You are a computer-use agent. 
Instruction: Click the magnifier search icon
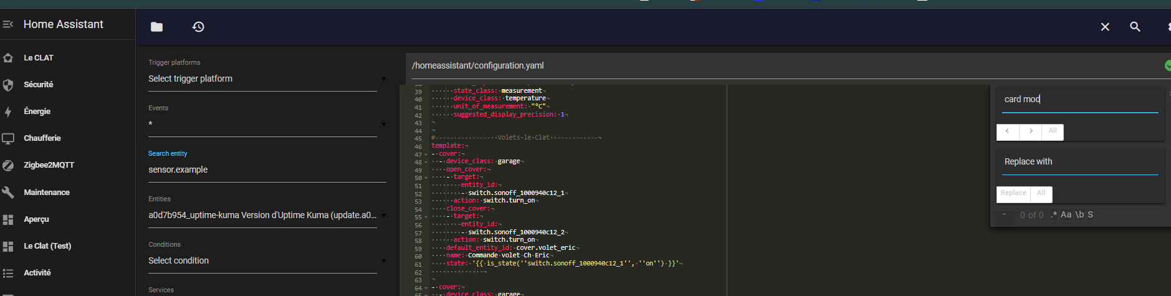(1135, 27)
